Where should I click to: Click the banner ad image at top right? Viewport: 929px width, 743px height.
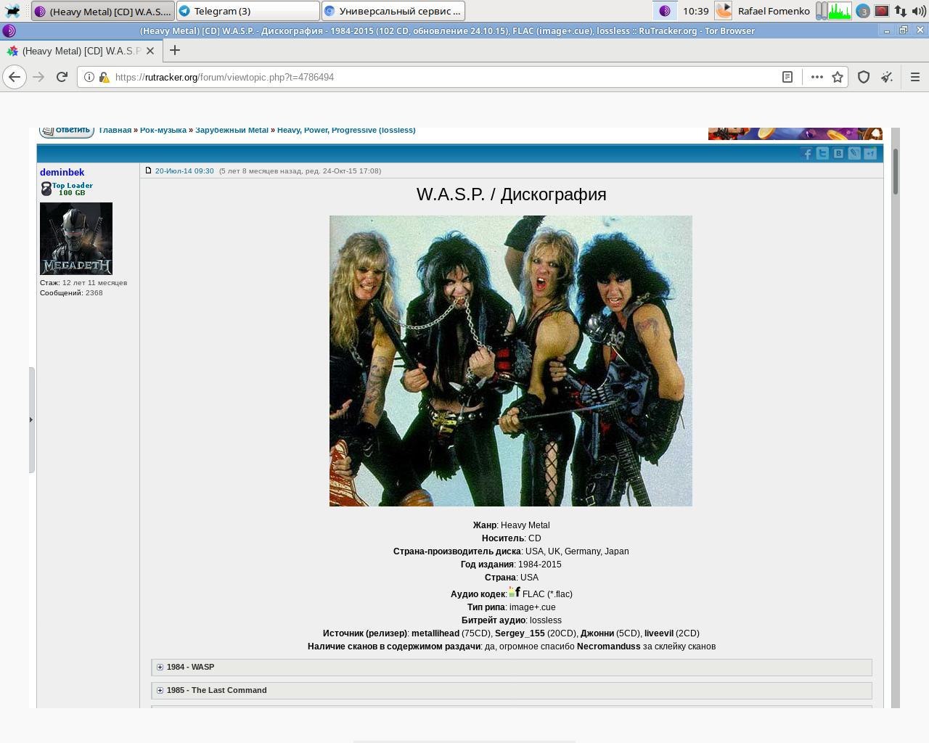(x=795, y=134)
